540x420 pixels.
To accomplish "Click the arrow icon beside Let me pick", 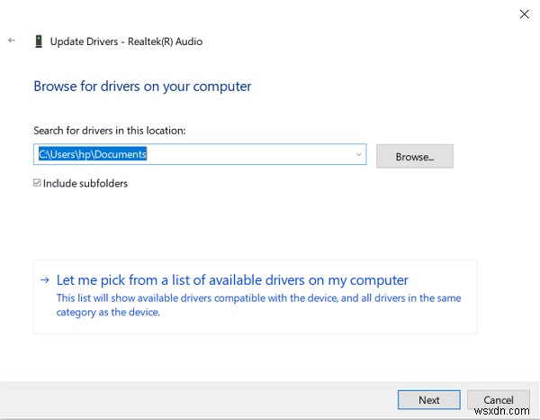I will 45,280.
